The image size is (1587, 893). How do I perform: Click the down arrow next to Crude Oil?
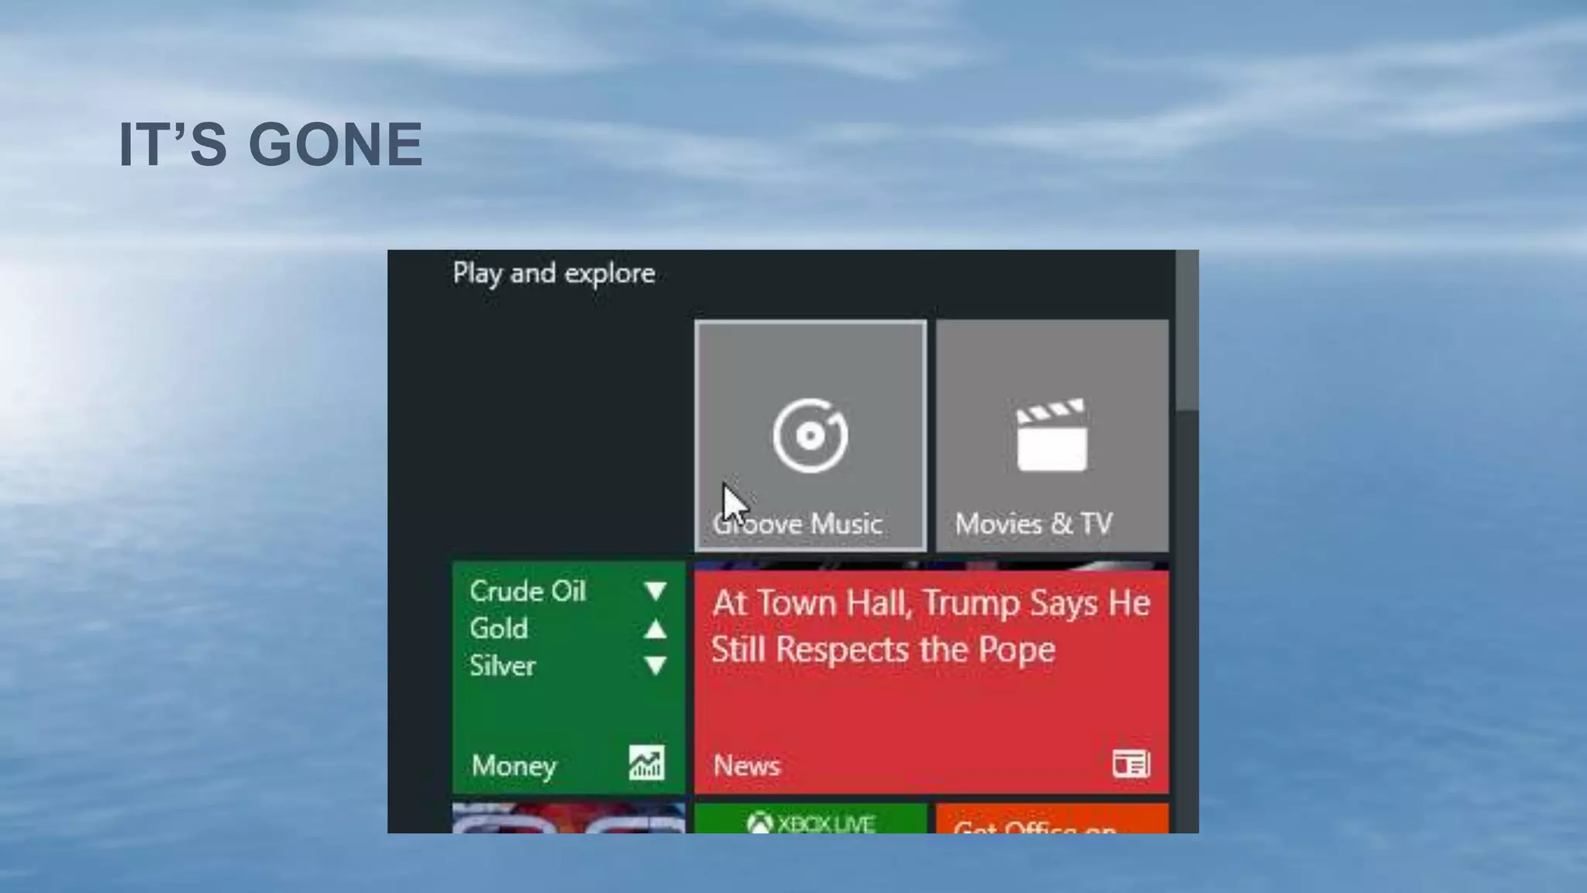point(656,591)
